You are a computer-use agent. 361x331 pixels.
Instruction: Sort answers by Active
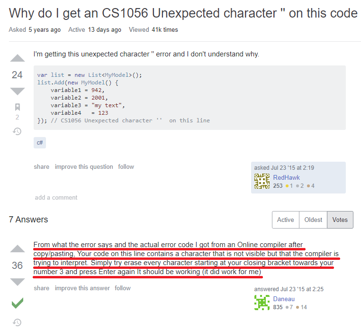coord(286,220)
